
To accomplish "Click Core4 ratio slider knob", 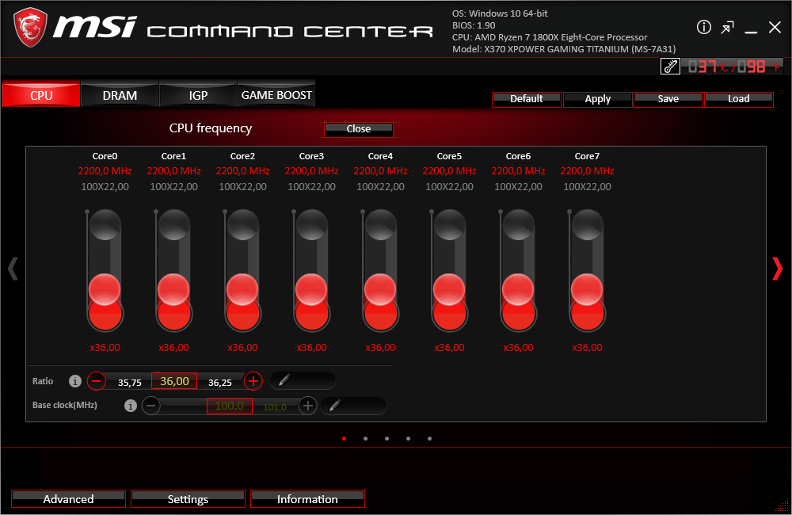I will [x=380, y=289].
